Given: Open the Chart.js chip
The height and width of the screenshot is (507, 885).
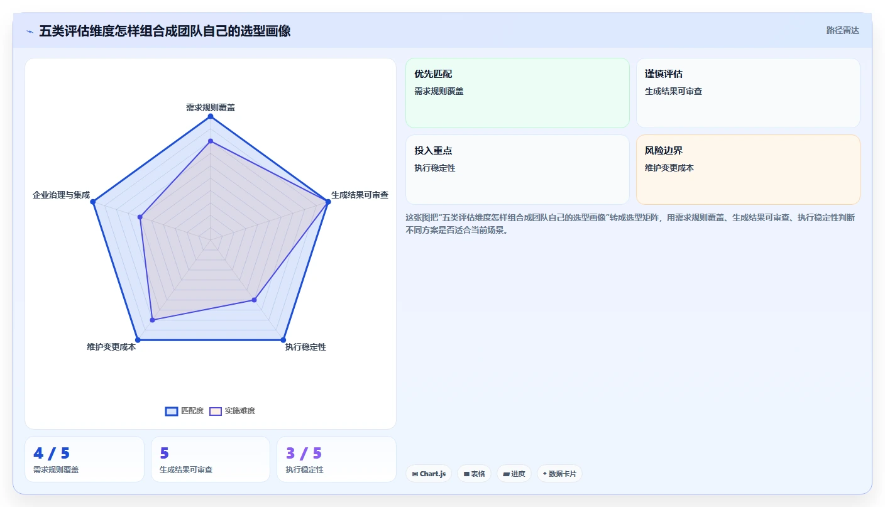Looking at the screenshot, I should coord(429,474).
